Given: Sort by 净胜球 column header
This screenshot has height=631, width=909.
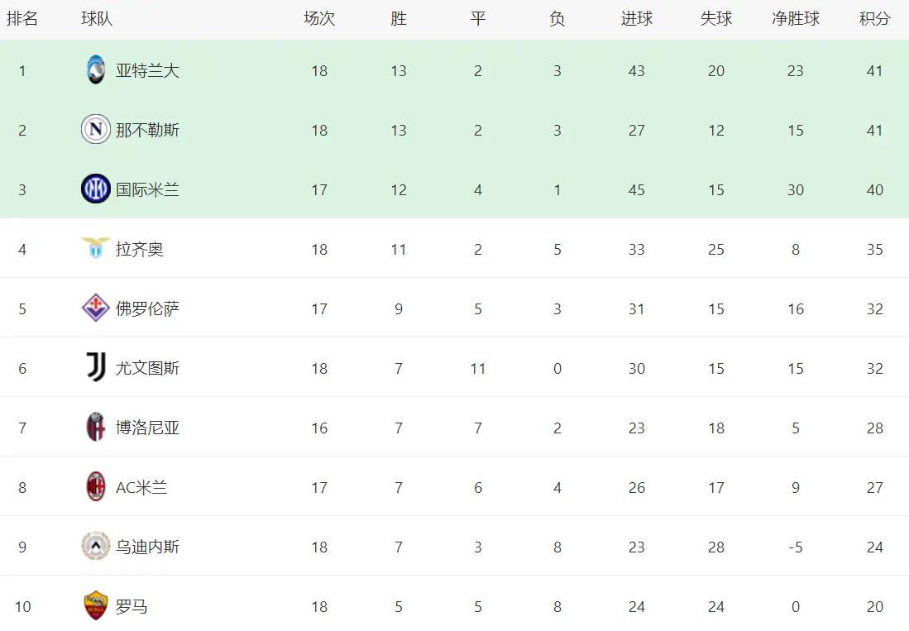Looking at the screenshot, I should 795,19.
